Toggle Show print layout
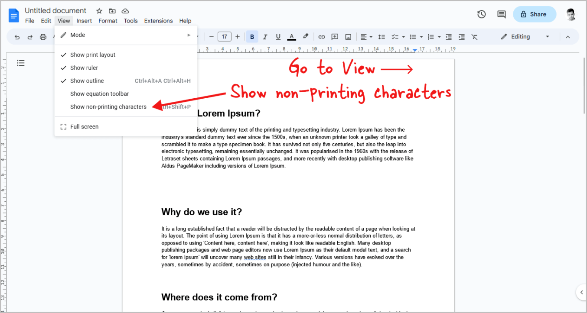This screenshot has width=587, height=313. coord(126,55)
